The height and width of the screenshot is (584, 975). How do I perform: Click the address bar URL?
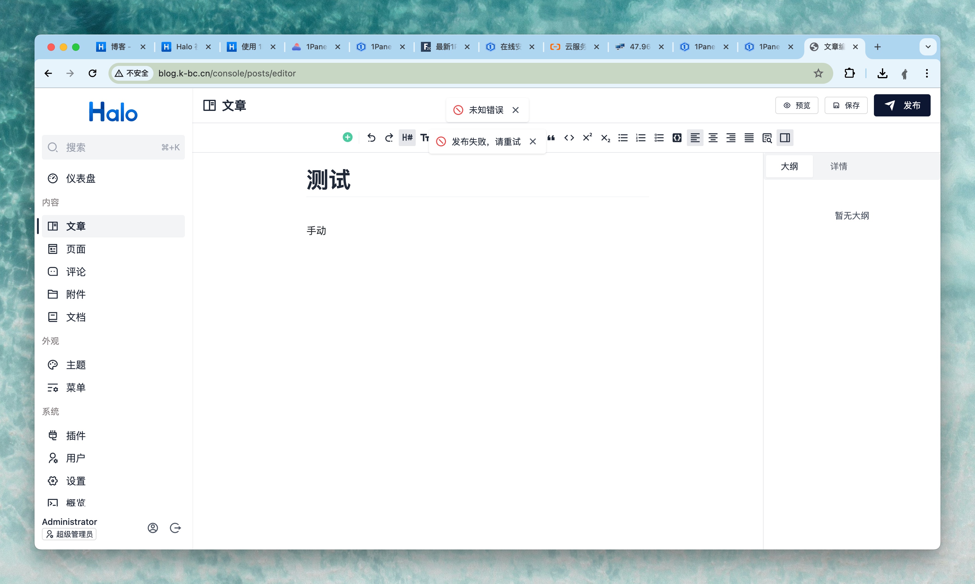pyautogui.click(x=227, y=73)
